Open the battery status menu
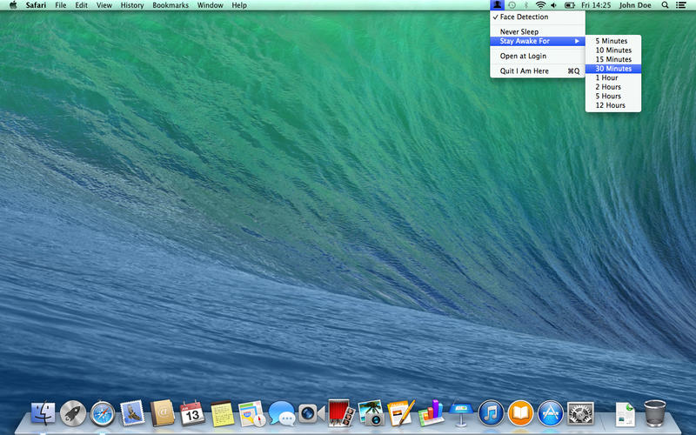696x435 pixels. pyautogui.click(x=570, y=5)
